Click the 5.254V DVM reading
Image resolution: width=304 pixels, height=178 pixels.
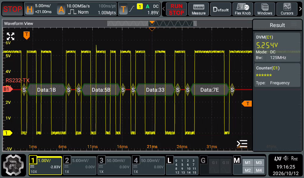(x=267, y=45)
